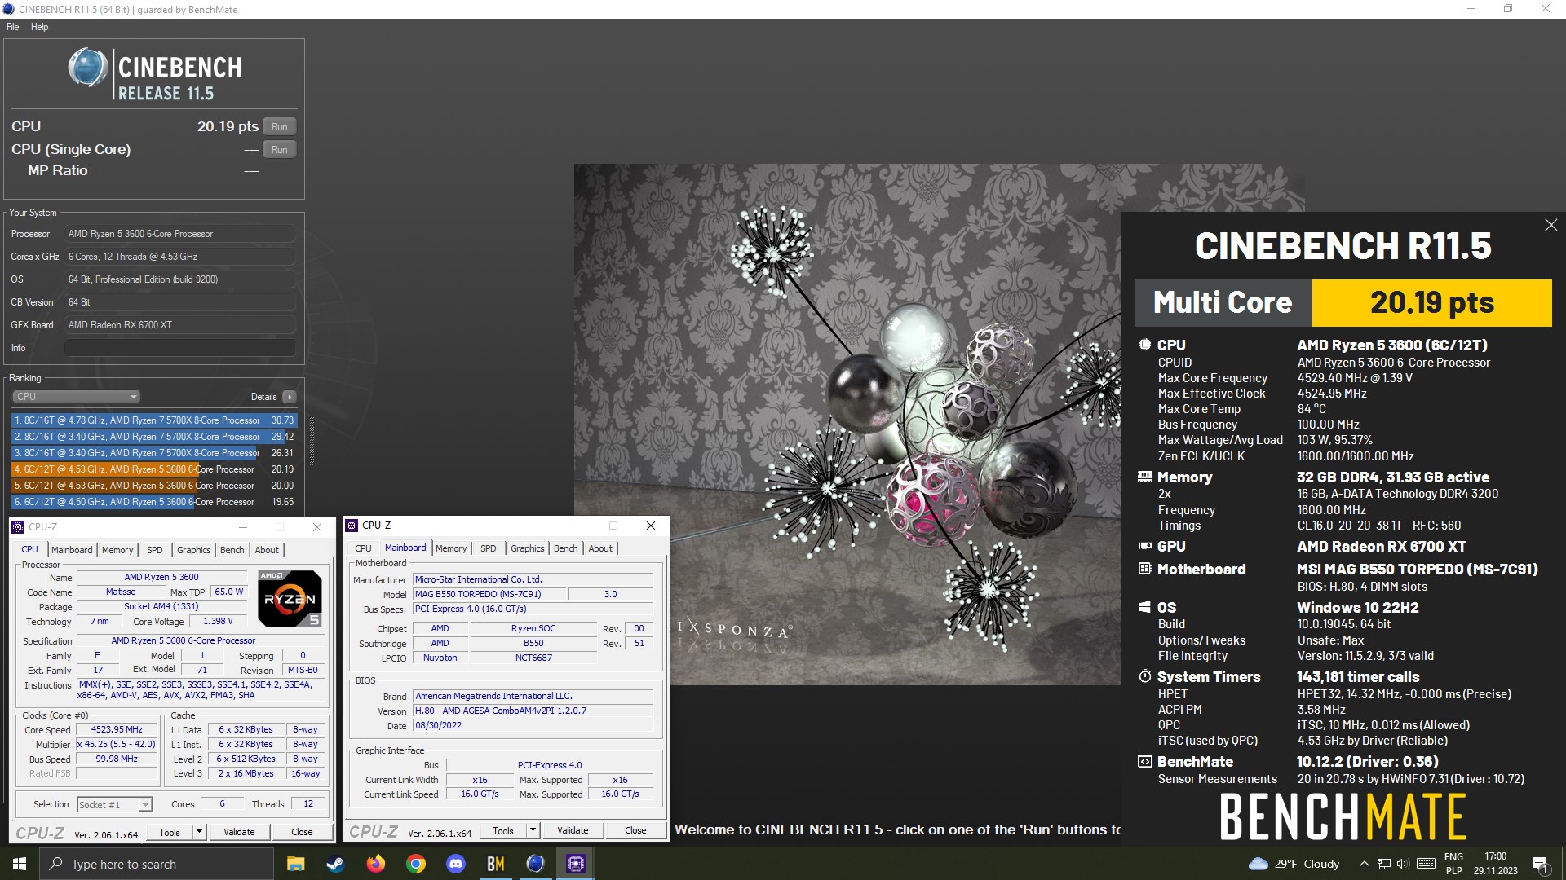Open CPU tab in right CPU-Z window
This screenshot has width=1566, height=880.
tap(363, 548)
